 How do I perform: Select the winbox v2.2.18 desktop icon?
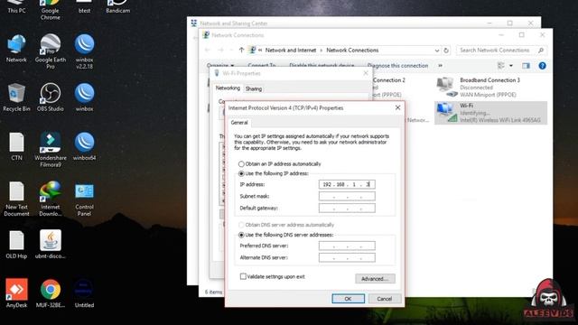[x=84, y=51]
